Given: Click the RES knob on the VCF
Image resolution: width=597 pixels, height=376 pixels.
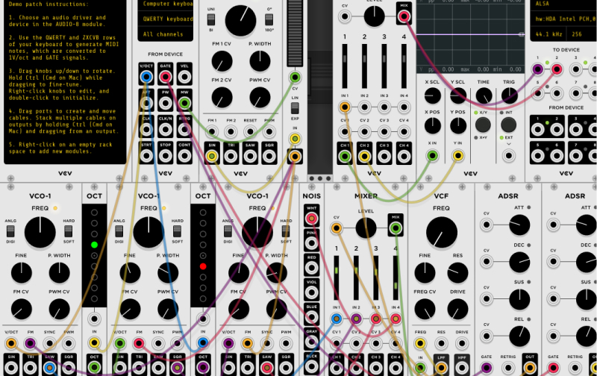Looking at the screenshot, I should pyautogui.click(x=457, y=272).
